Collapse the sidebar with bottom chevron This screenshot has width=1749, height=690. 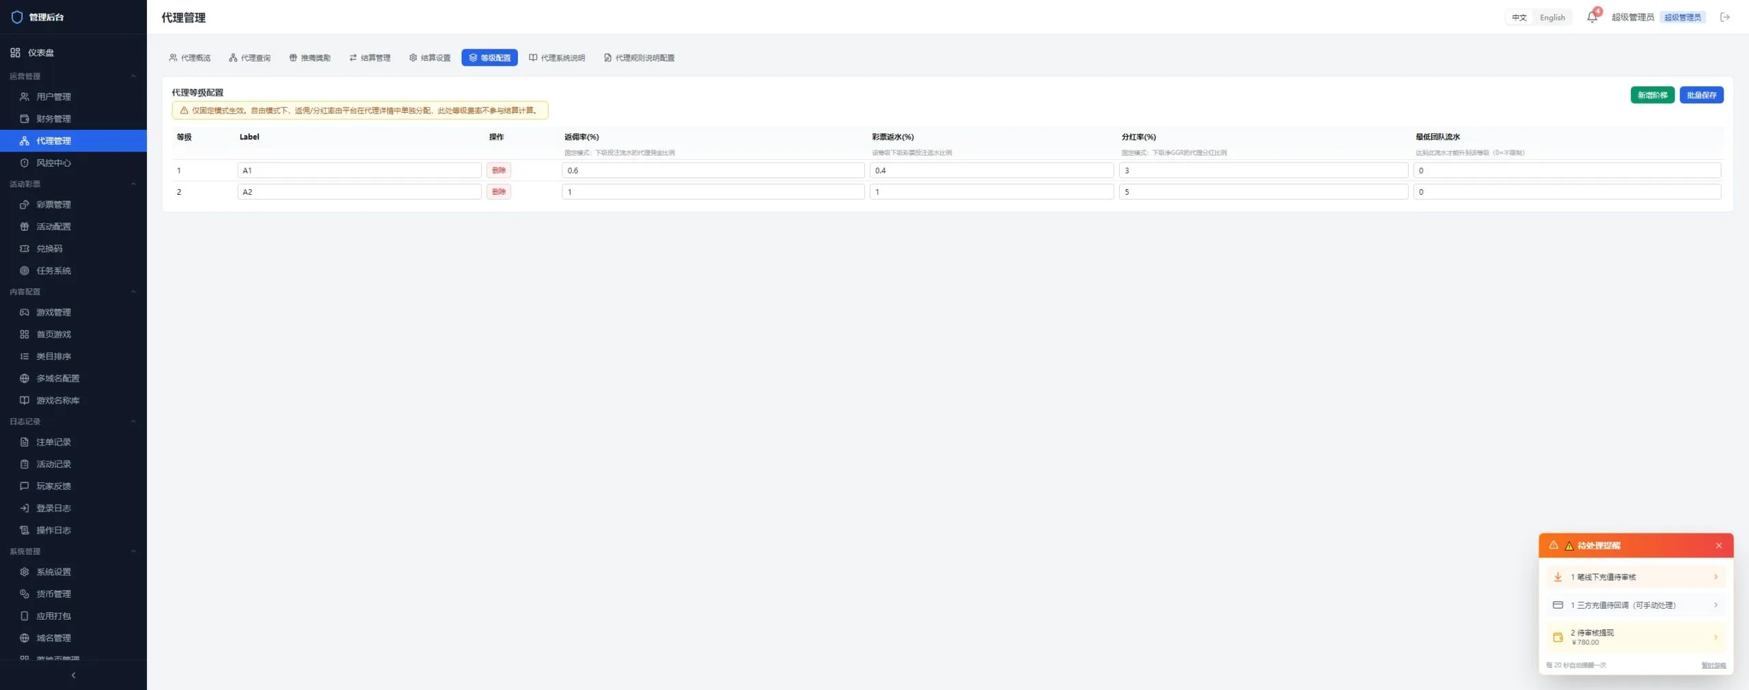(73, 675)
